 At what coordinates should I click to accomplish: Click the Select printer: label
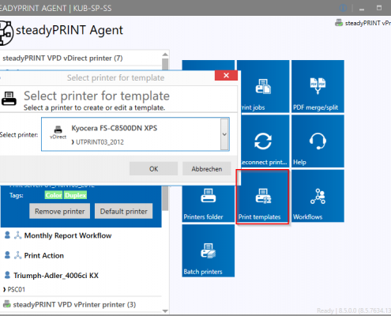point(19,135)
